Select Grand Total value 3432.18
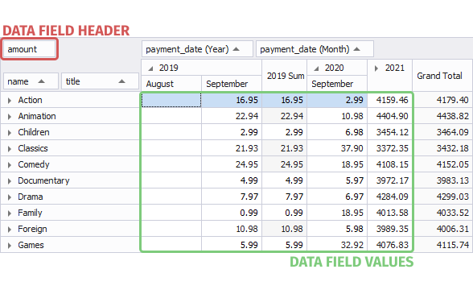The width and height of the screenshot is (473, 290). tap(442, 148)
